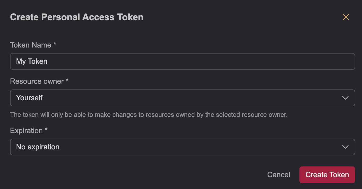Click the Token Name field label
The image size is (362, 189).
(x=31, y=45)
